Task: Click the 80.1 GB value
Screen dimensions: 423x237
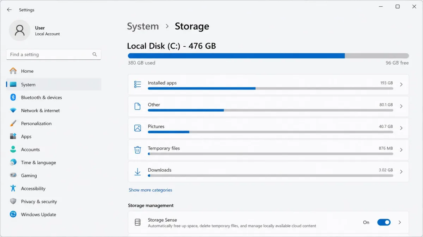Action: [x=386, y=105]
